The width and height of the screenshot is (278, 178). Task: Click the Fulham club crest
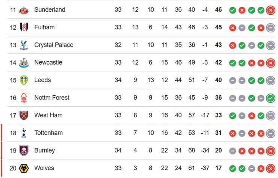pyautogui.click(x=24, y=27)
